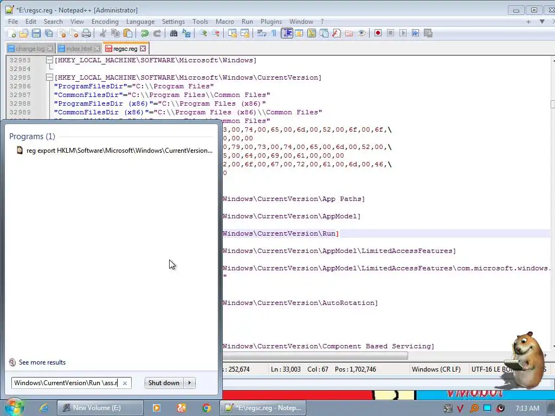Image resolution: width=555 pixels, height=416 pixels.
Task: Close the index.html tab
Action: pos(98,48)
